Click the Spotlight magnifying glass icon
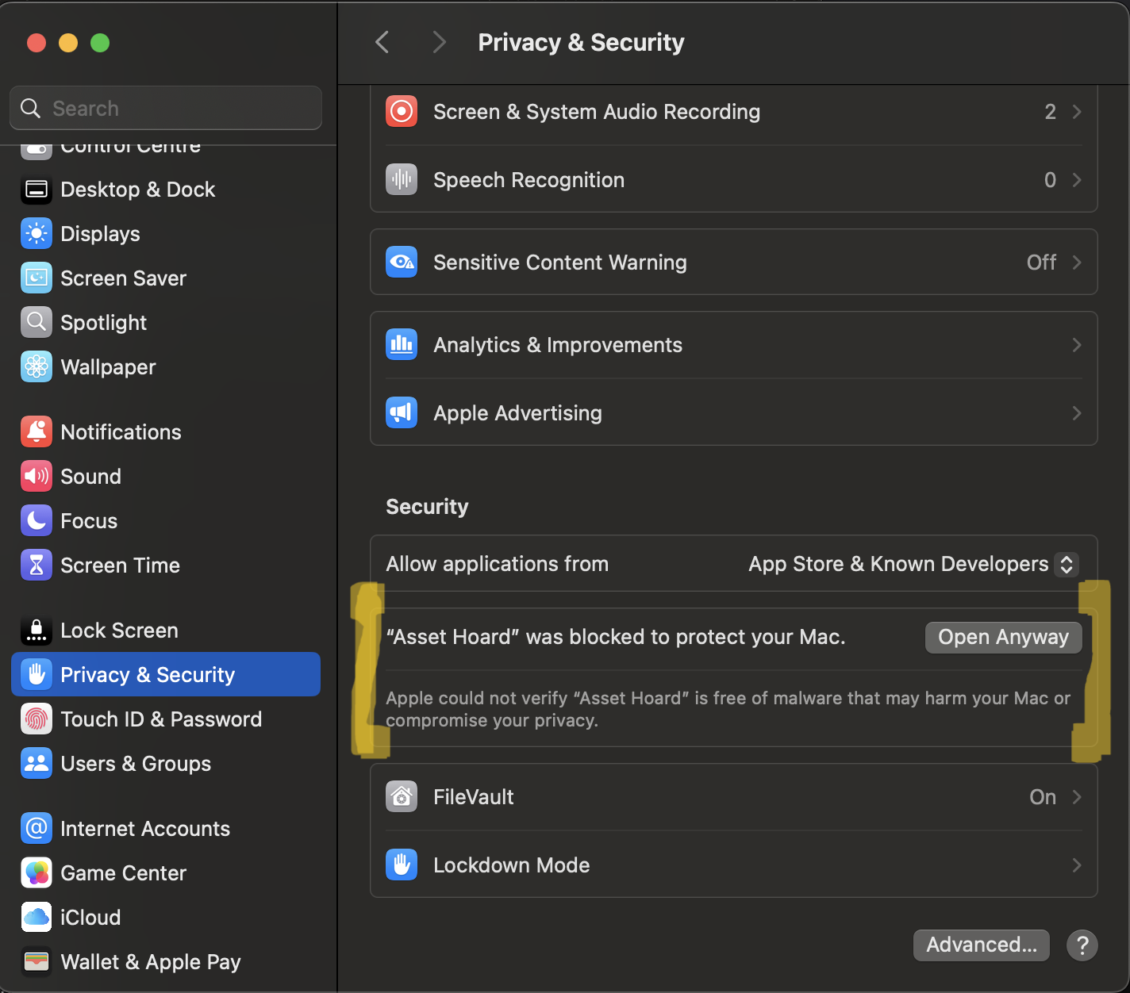 (x=36, y=322)
